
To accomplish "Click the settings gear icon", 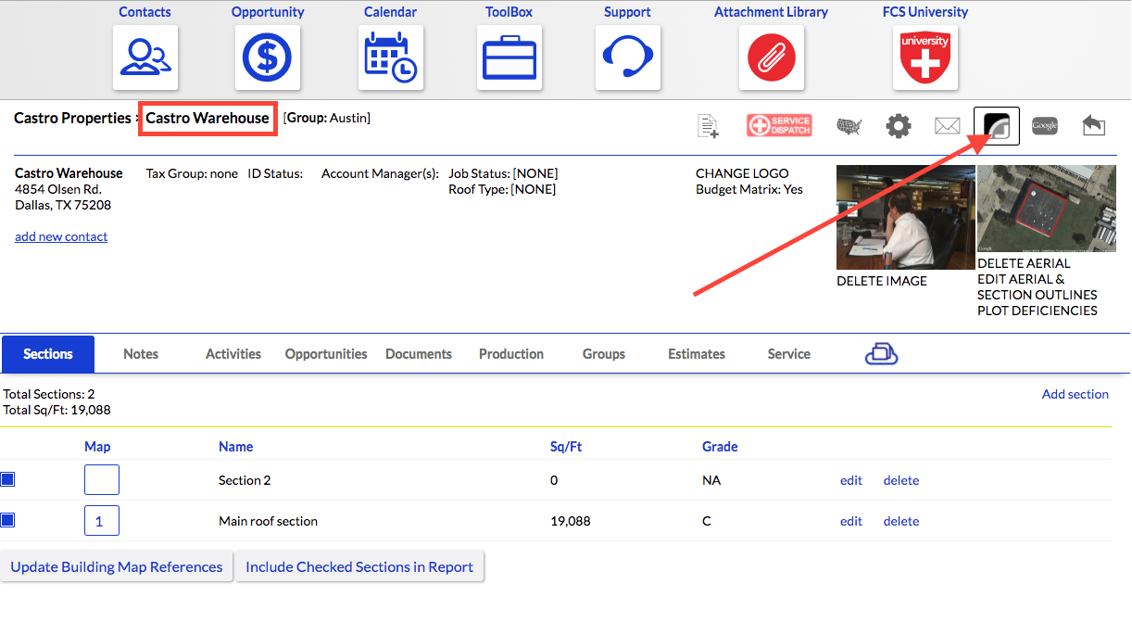I will [x=899, y=126].
